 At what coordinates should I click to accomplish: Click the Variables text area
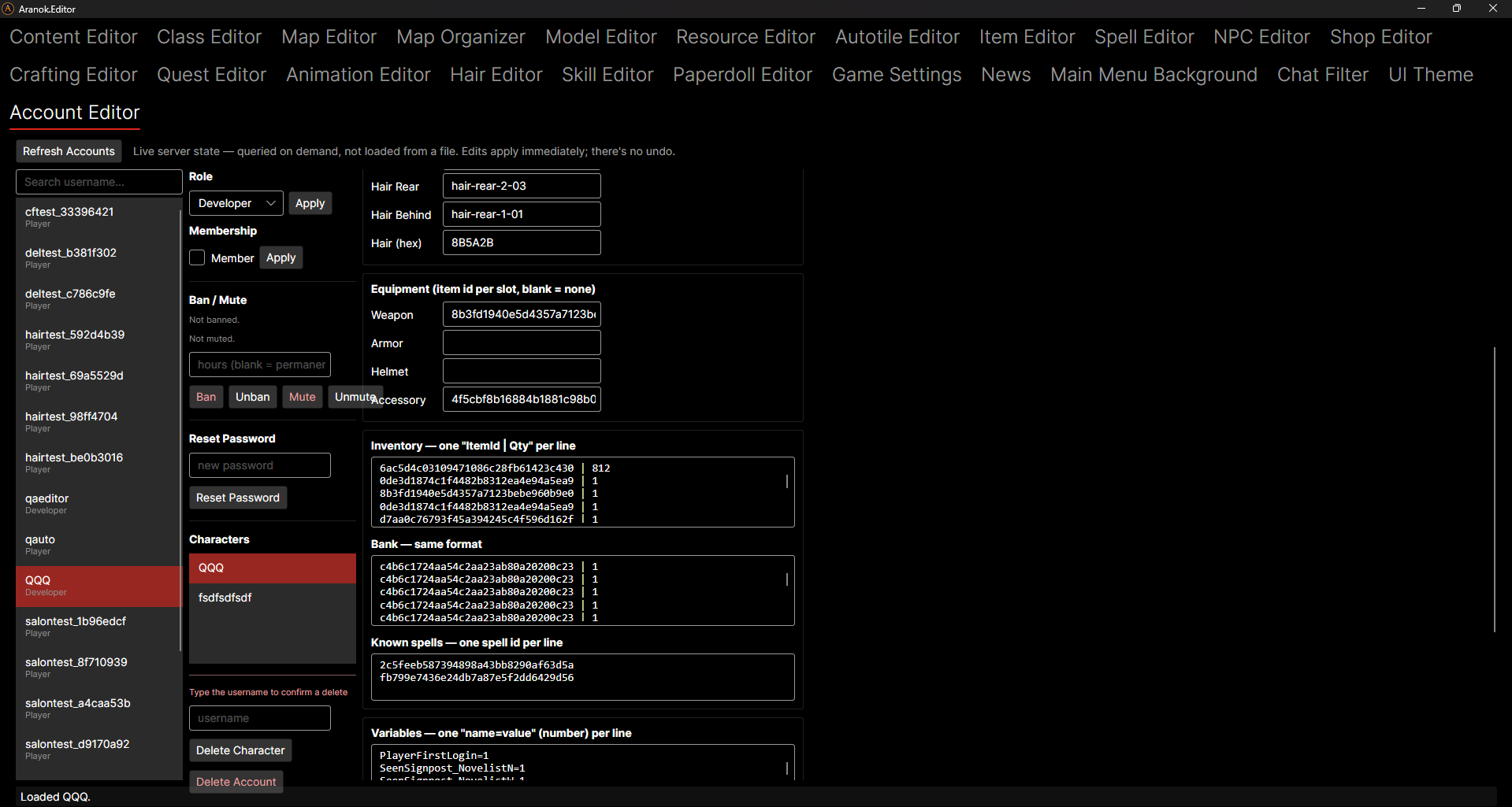[x=582, y=762]
